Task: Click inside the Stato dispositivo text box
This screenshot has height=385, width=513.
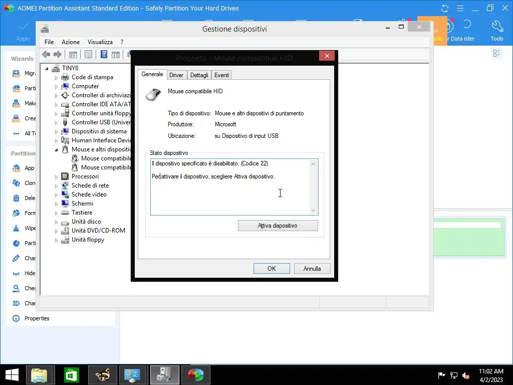Action: 230,187
